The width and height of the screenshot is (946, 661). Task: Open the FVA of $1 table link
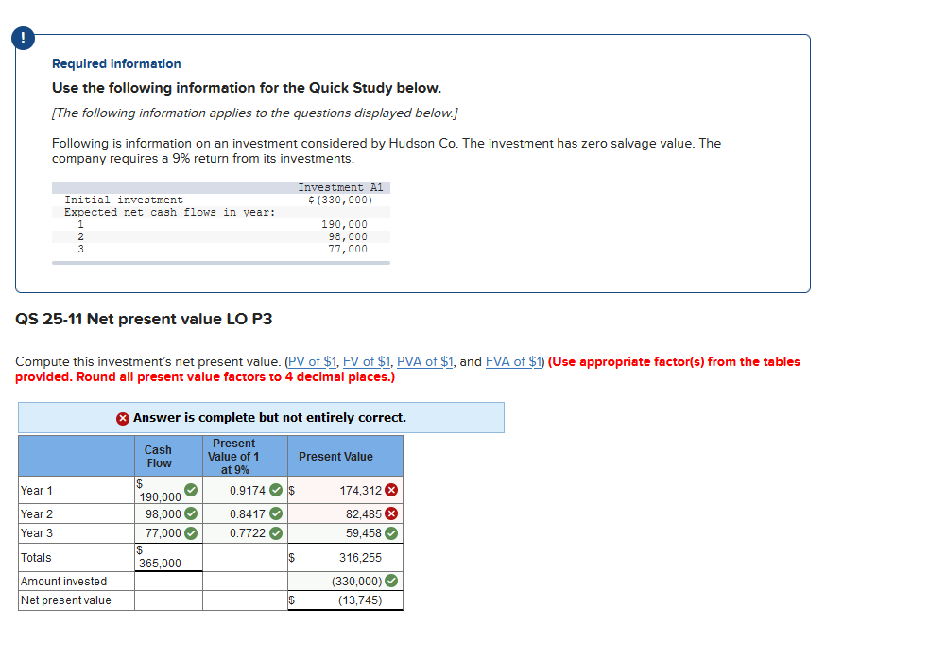point(513,361)
